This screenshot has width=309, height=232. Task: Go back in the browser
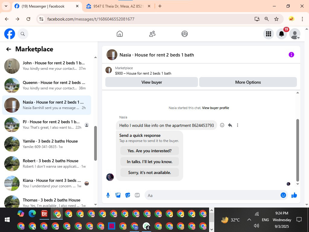(7, 19)
